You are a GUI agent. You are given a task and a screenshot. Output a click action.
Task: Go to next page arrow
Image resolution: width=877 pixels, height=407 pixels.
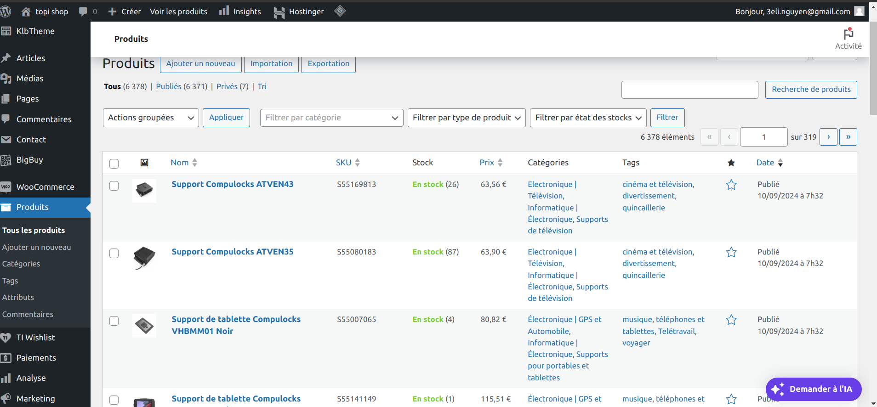click(828, 137)
